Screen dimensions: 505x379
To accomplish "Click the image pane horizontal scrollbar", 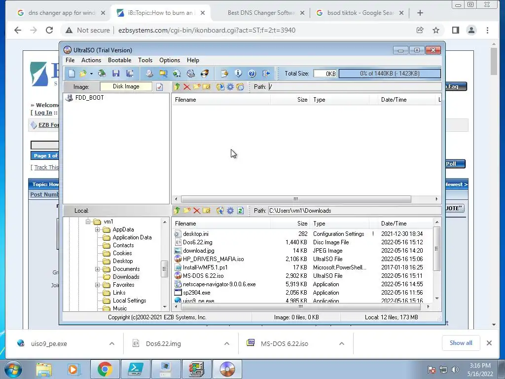I will pos(296,199).
